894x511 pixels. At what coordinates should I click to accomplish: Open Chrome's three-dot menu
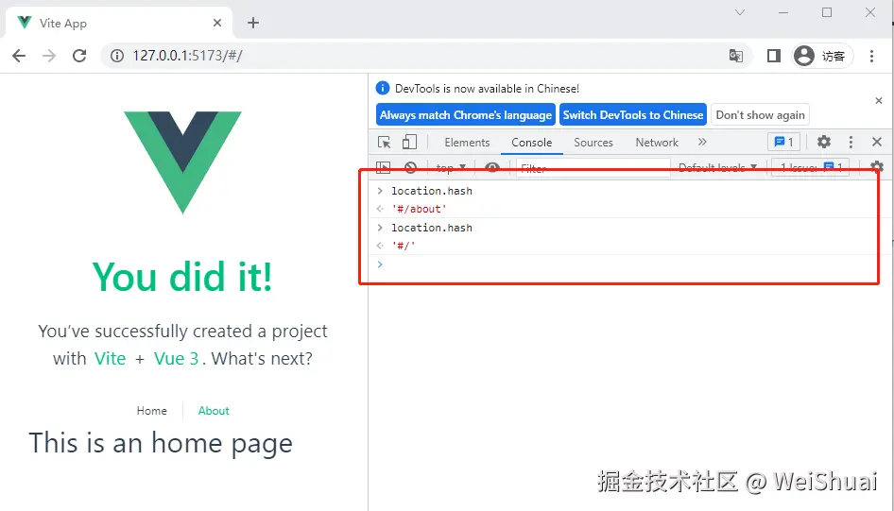(x=871, y=56)
